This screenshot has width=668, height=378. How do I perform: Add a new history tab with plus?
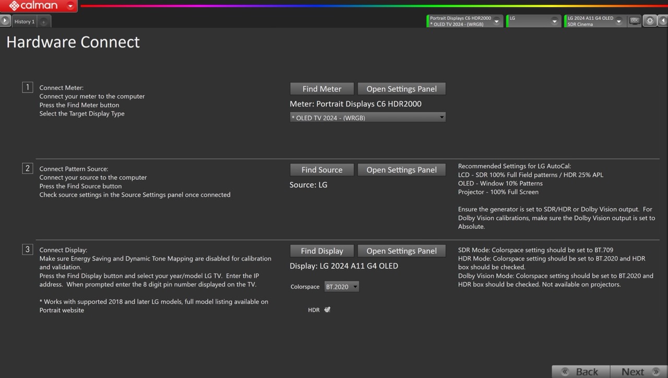click(x=44, y=21)
